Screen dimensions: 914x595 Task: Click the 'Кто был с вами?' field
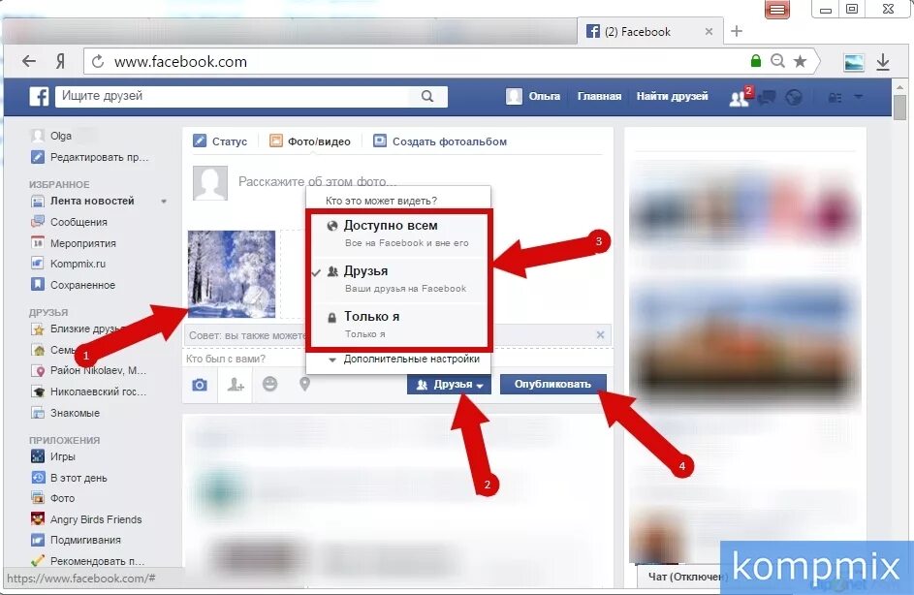[226, 359]
